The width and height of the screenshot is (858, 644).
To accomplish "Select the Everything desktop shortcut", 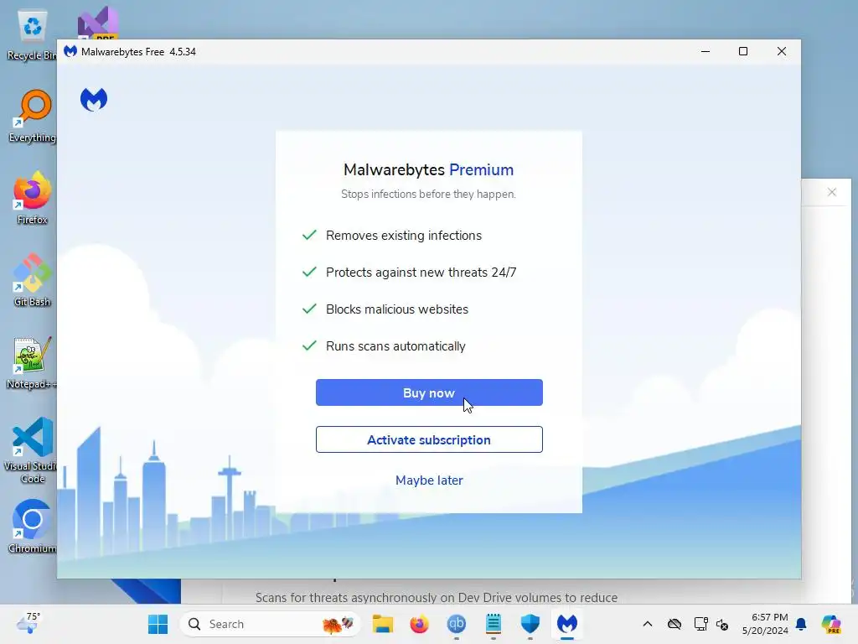I will pos(32,116).
